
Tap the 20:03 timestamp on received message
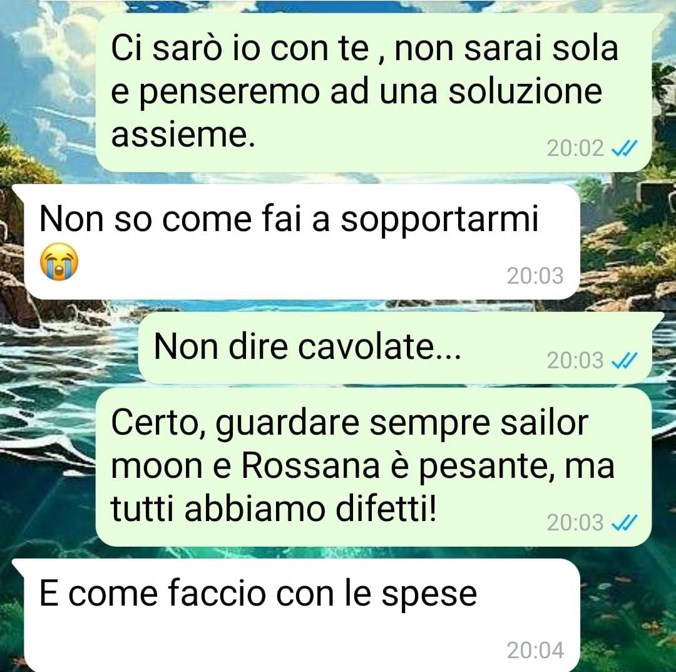tap(535, 276)
